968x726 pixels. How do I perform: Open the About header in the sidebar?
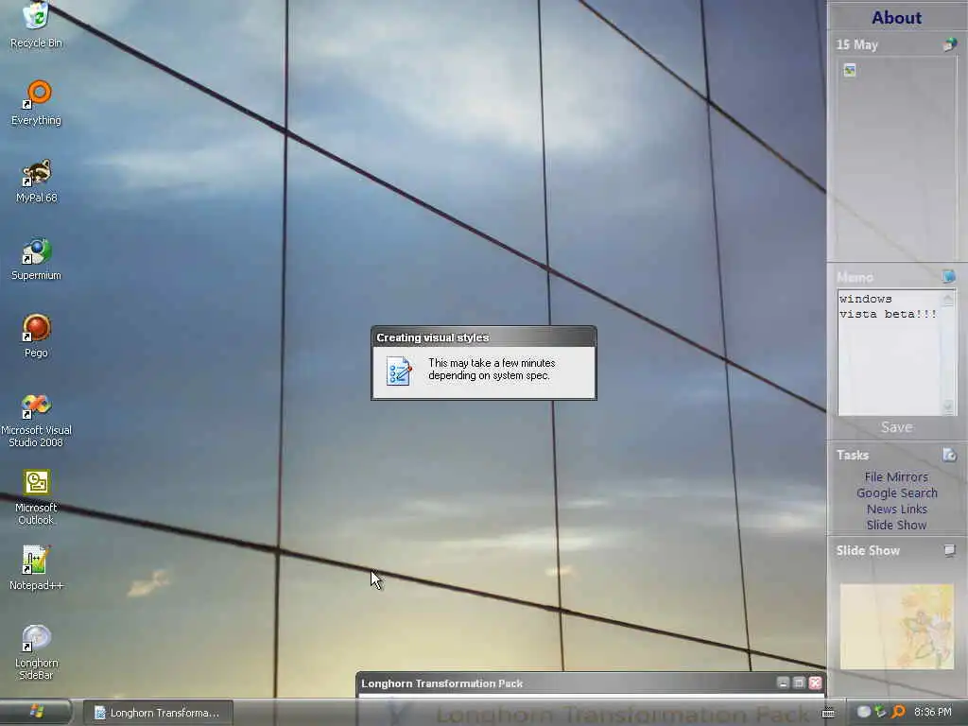[896, 17]
